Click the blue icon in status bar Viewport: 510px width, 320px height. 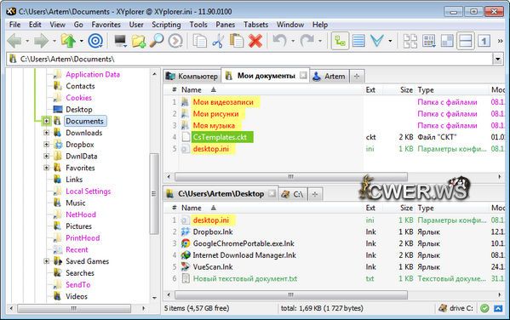(498, 308)
